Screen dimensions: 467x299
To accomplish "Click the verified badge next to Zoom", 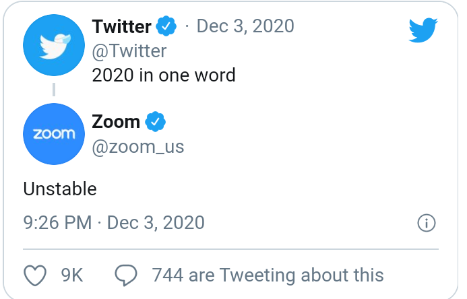I will coord(156,122).
